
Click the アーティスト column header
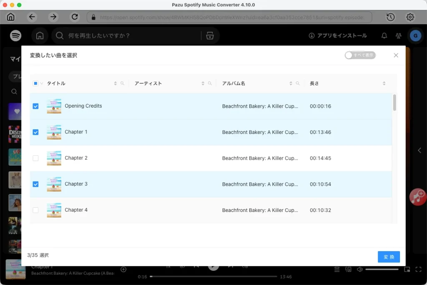click(148, 83)
